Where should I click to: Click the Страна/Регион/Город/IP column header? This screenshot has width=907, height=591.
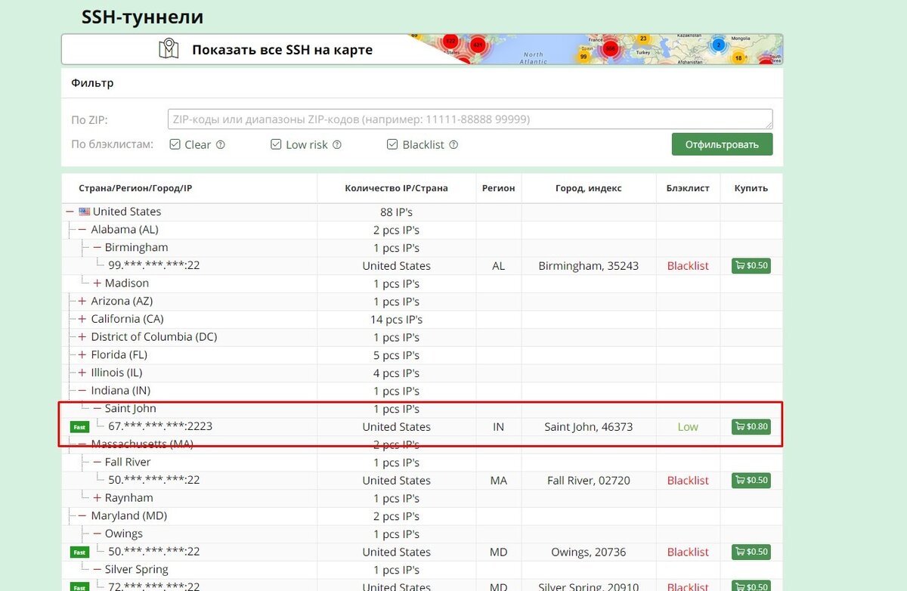point(135,188)
